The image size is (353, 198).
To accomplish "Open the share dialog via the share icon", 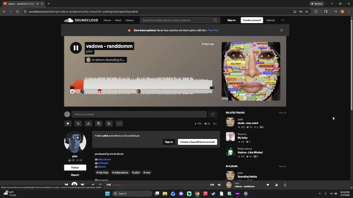I will (88, 124).
